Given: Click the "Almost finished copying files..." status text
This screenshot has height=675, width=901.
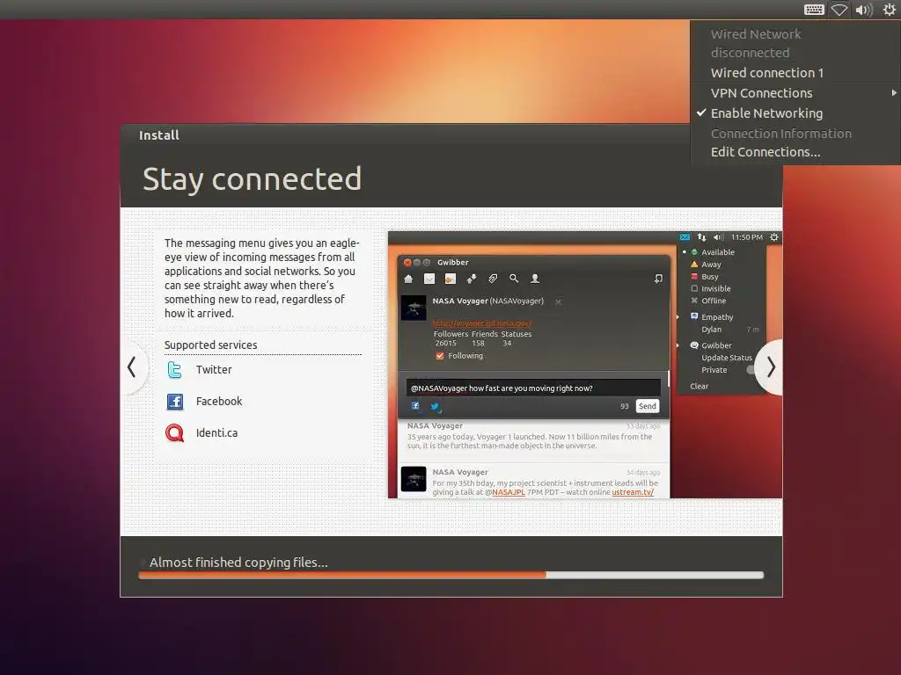Looking at the screenshot, I should pos(238,562).
